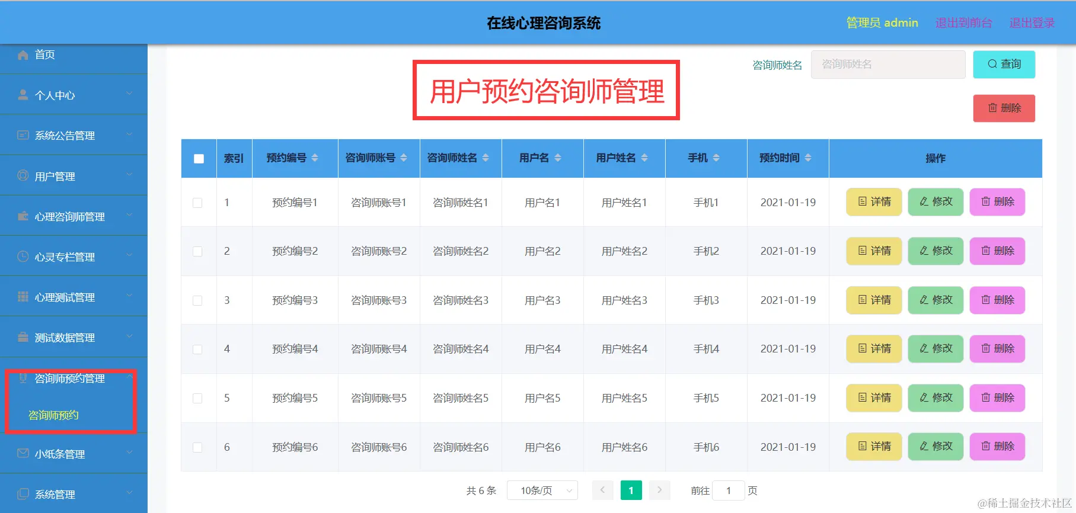Screen dimensions: 1076x513
Task: Click the icon beside 心理咨询师管理
Action: pos(23,216)
